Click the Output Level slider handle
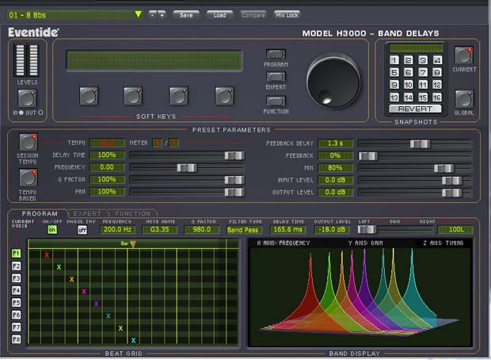The image size is (491, 360). tap(451, 193)
